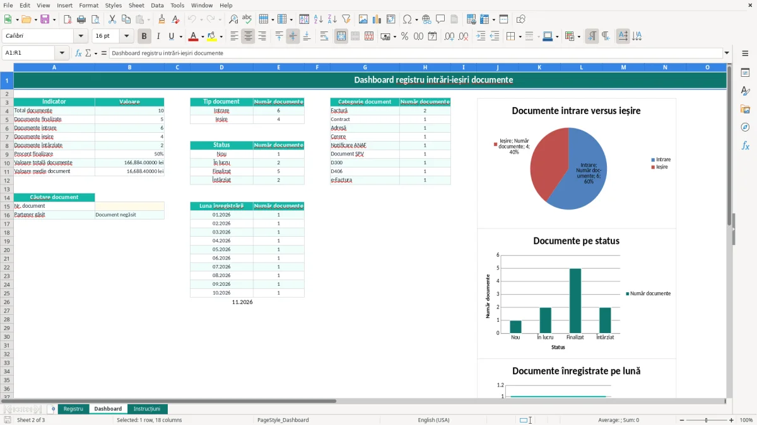Toggle Italic formatting

(158, 37)
